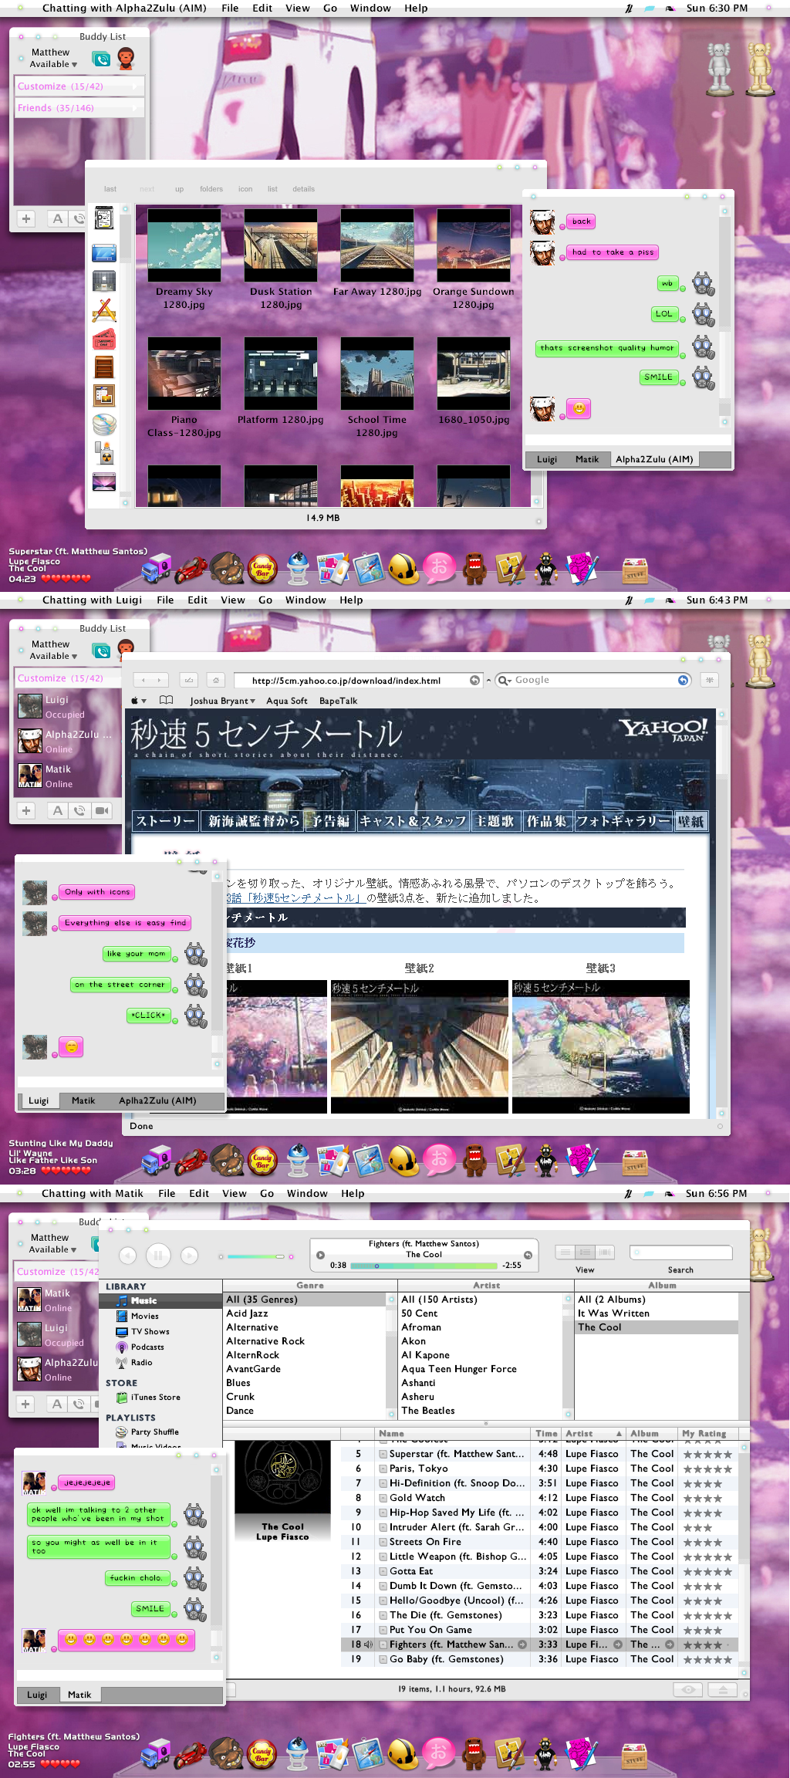Open Joshua Bryant bookmarks dropdown
The image size is (790, 1778).
[x=222, y=701]
